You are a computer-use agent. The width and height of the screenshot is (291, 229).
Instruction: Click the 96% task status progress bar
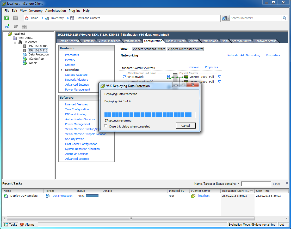[x=92, y=196]
